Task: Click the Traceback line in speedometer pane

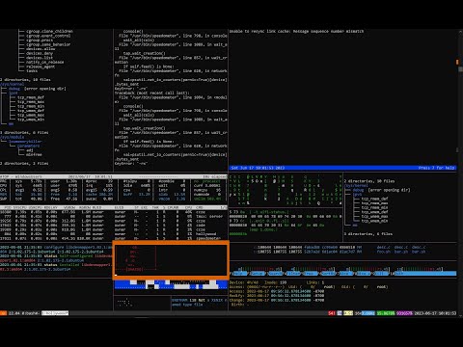Action: click(x=152, y=93)
